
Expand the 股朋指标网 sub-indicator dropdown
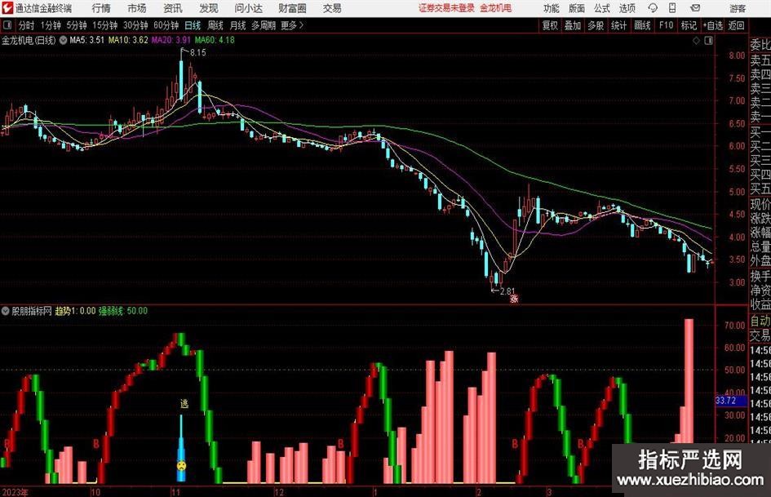click(x=6, y=311)
